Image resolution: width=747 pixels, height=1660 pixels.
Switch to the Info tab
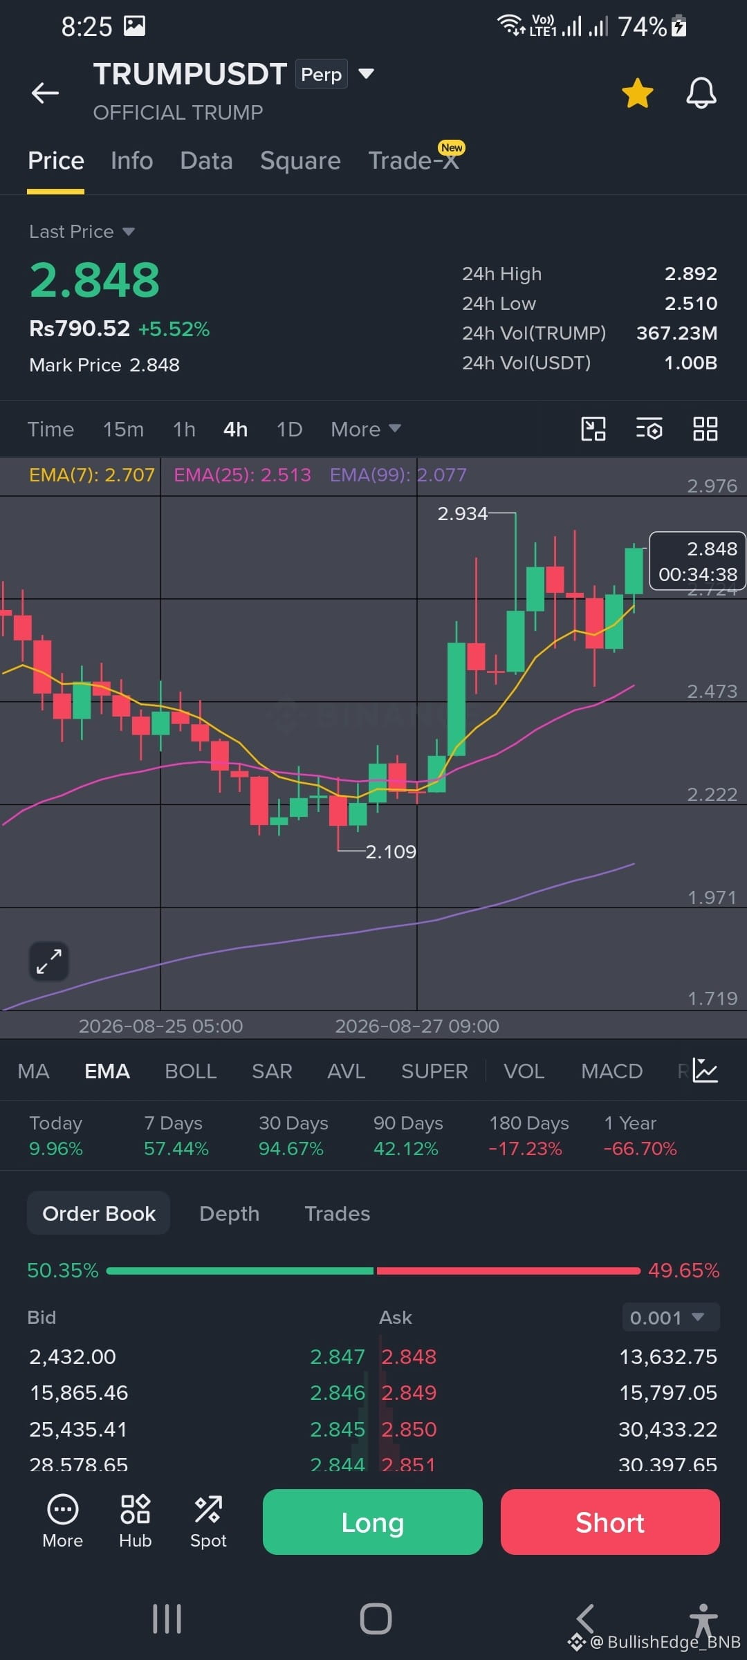tap(131, 161)
